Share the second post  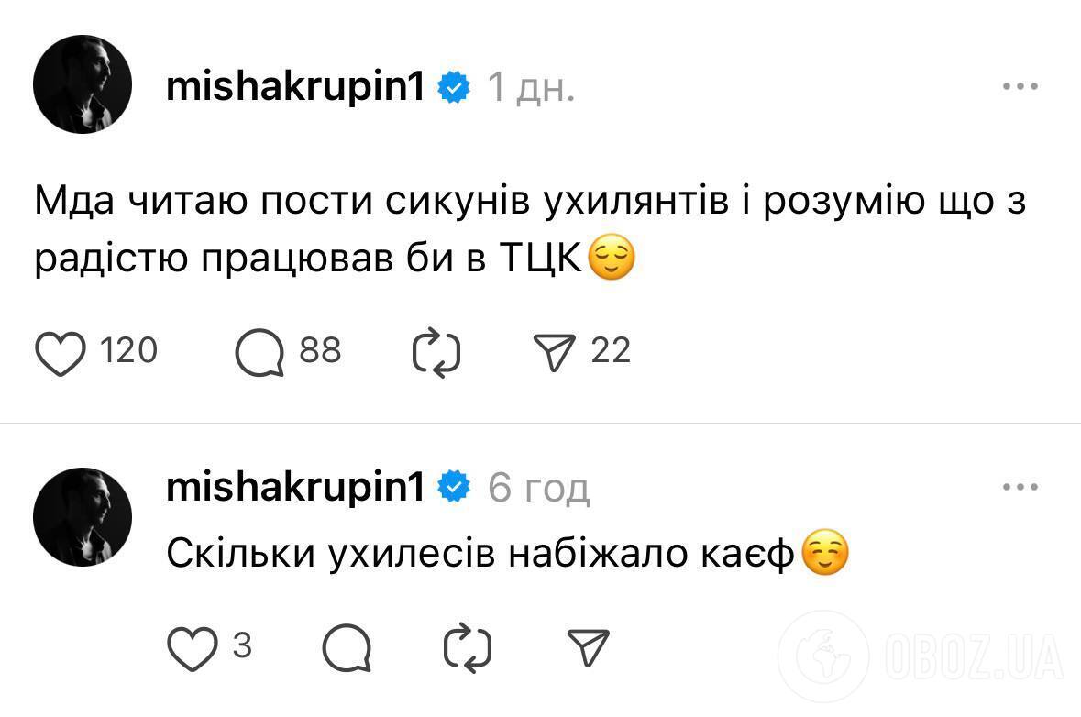click(x=590, y=647)
